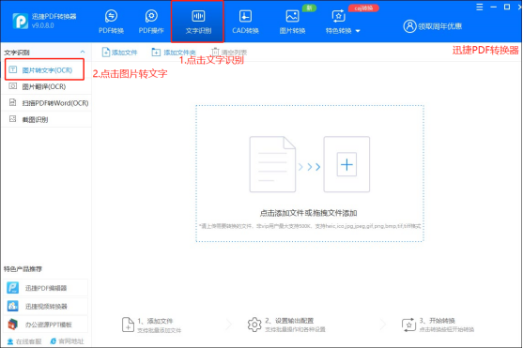Click the user avatar icon
Image resolution: width=523 pixels, height=348 pixels.
tap(409, 26)
